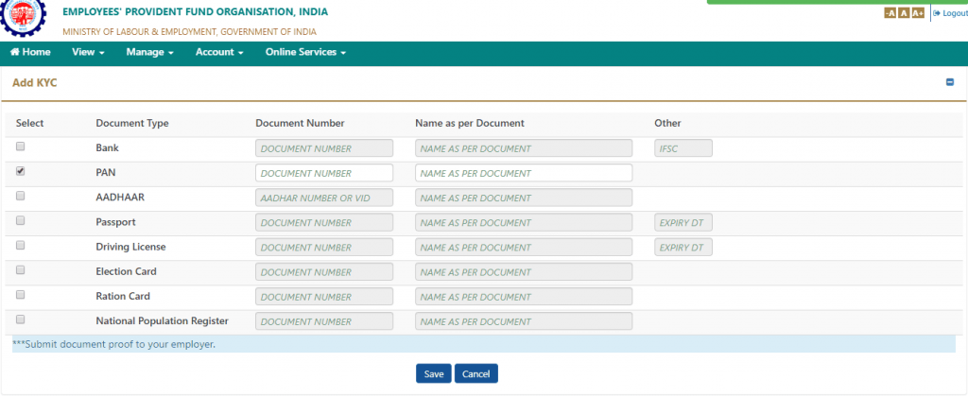Click the submit document proof note

114,344
